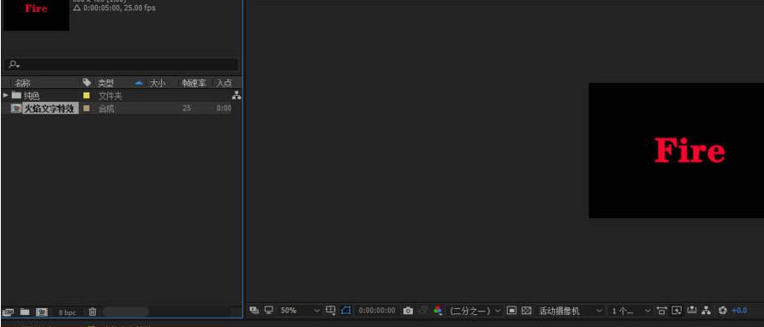Sort the project by the 类型 column

pyautogui.click(x=105, y=83)
